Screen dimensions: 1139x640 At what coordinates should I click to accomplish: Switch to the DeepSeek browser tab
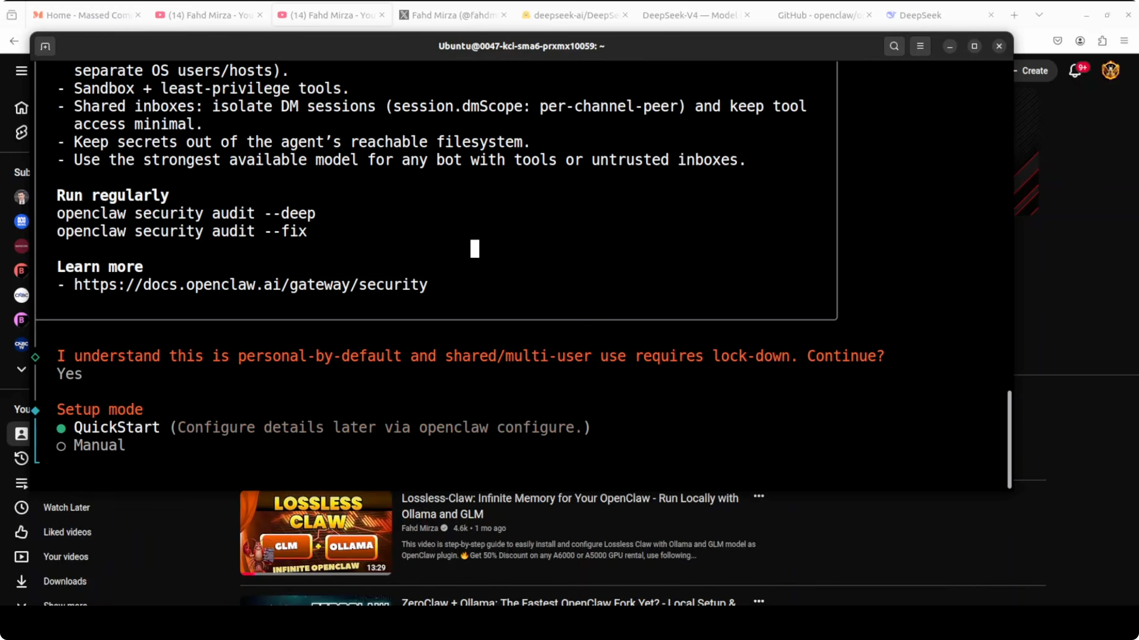pyautogui.click(x=920, y=15)
